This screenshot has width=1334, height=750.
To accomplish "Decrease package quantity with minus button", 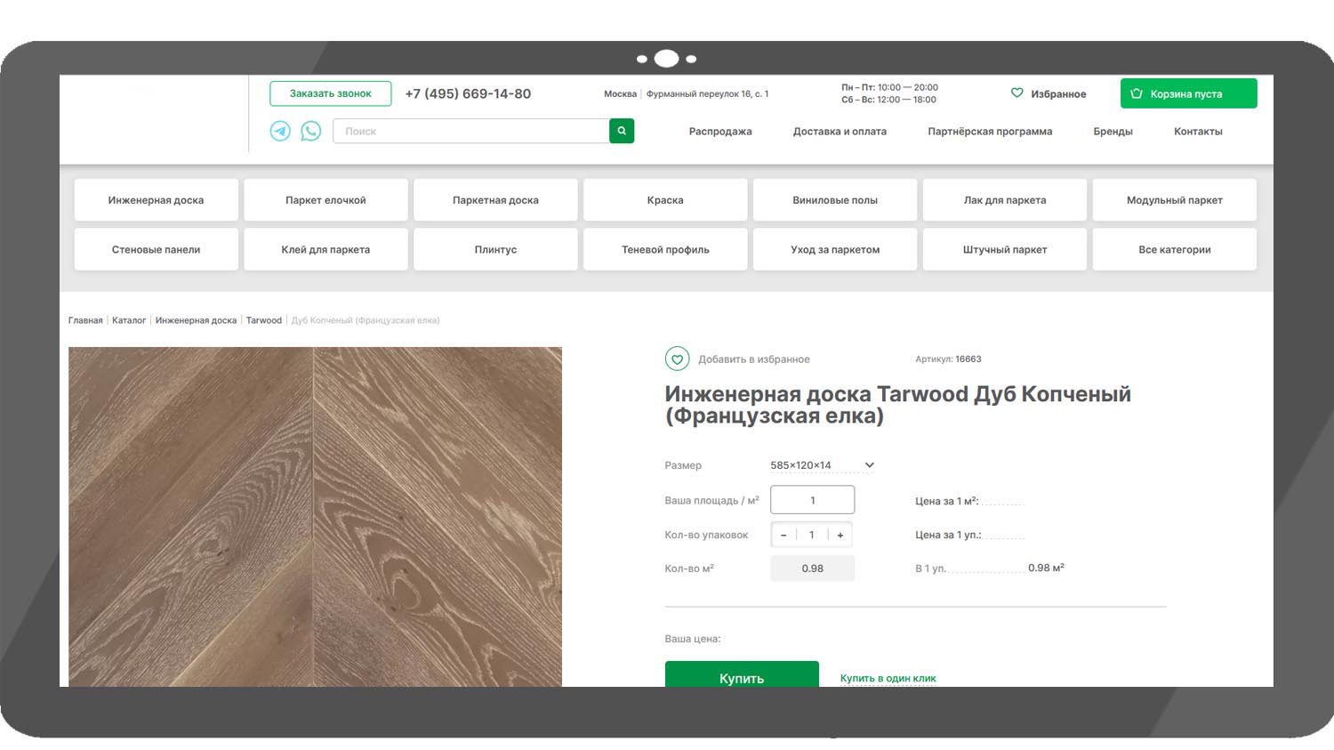I will 784,535.
